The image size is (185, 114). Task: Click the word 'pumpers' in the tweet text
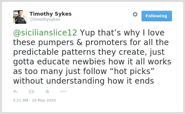click(x=56, y=43)
